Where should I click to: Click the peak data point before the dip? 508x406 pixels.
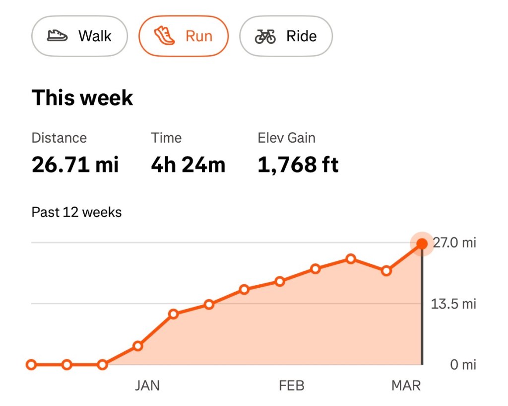point(351,259)
